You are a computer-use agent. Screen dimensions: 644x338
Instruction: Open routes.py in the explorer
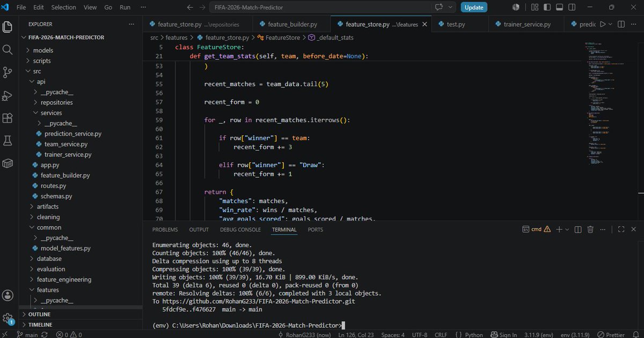point(53,186)
